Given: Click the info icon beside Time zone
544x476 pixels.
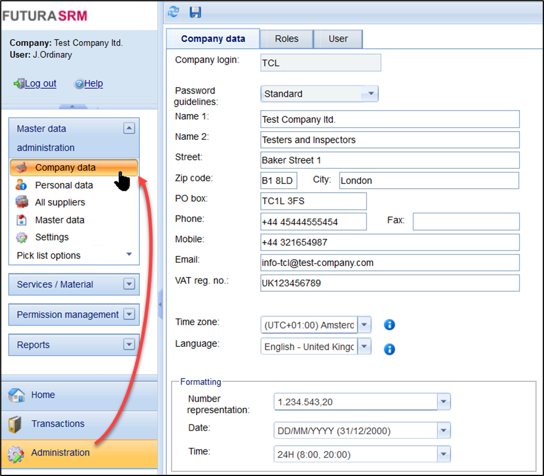Looking at the screenshot, I should pyautogui.click(x=389, y=325).
